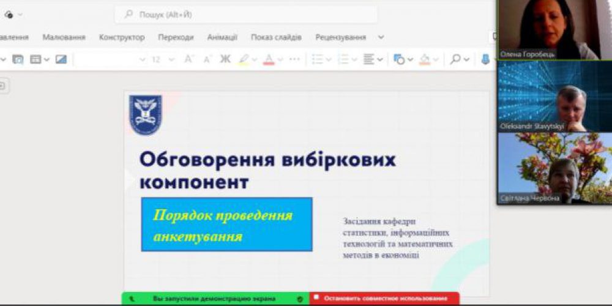Viewport: 612px width, 306px height.
Task: Click the shapes insert icon
Action: 399,59
